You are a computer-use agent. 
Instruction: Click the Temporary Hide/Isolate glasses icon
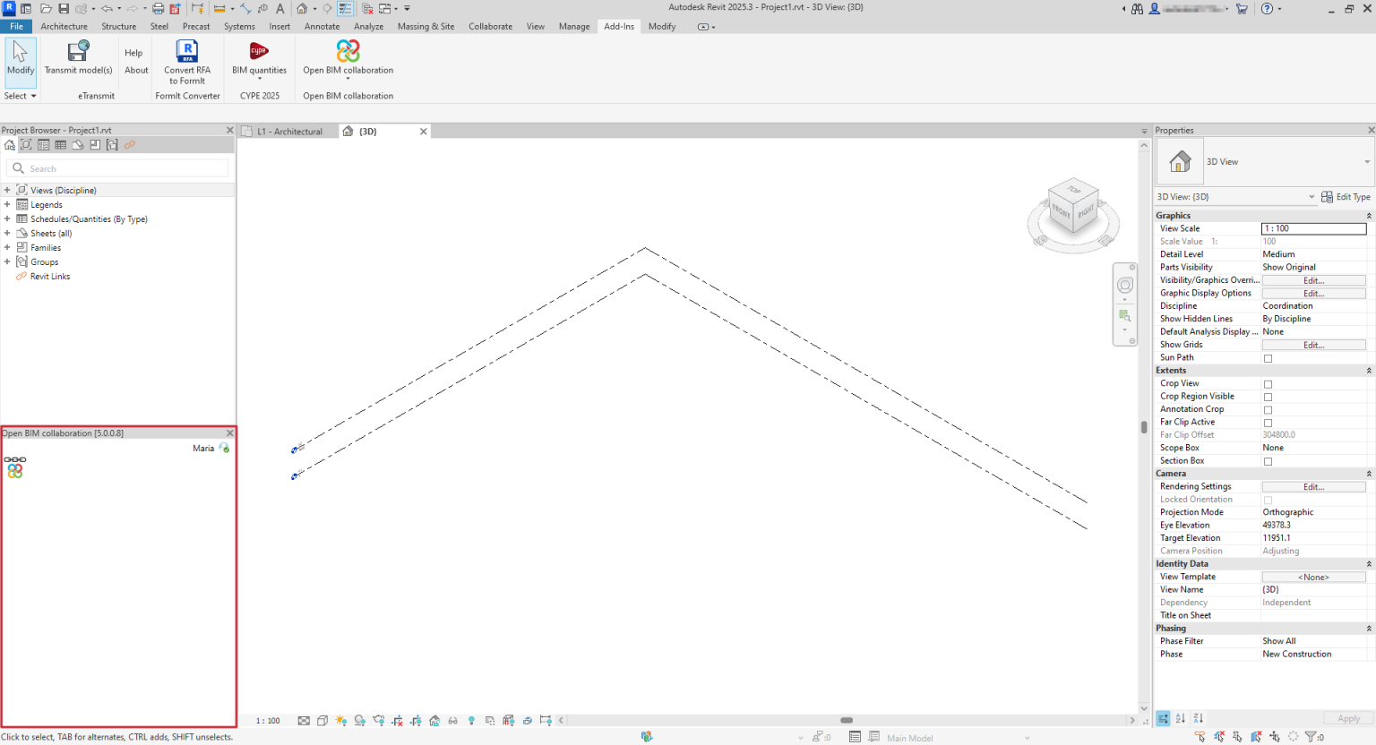(454, 720)
